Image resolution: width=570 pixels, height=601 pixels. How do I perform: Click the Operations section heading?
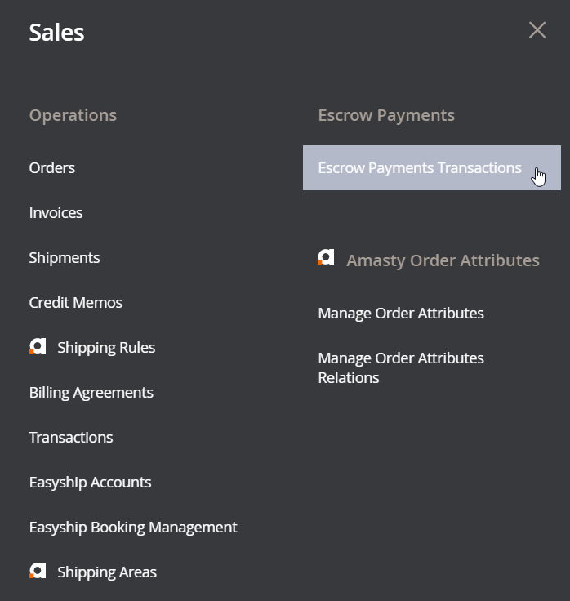73,115
